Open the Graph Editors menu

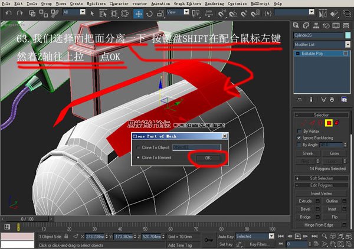187,4
